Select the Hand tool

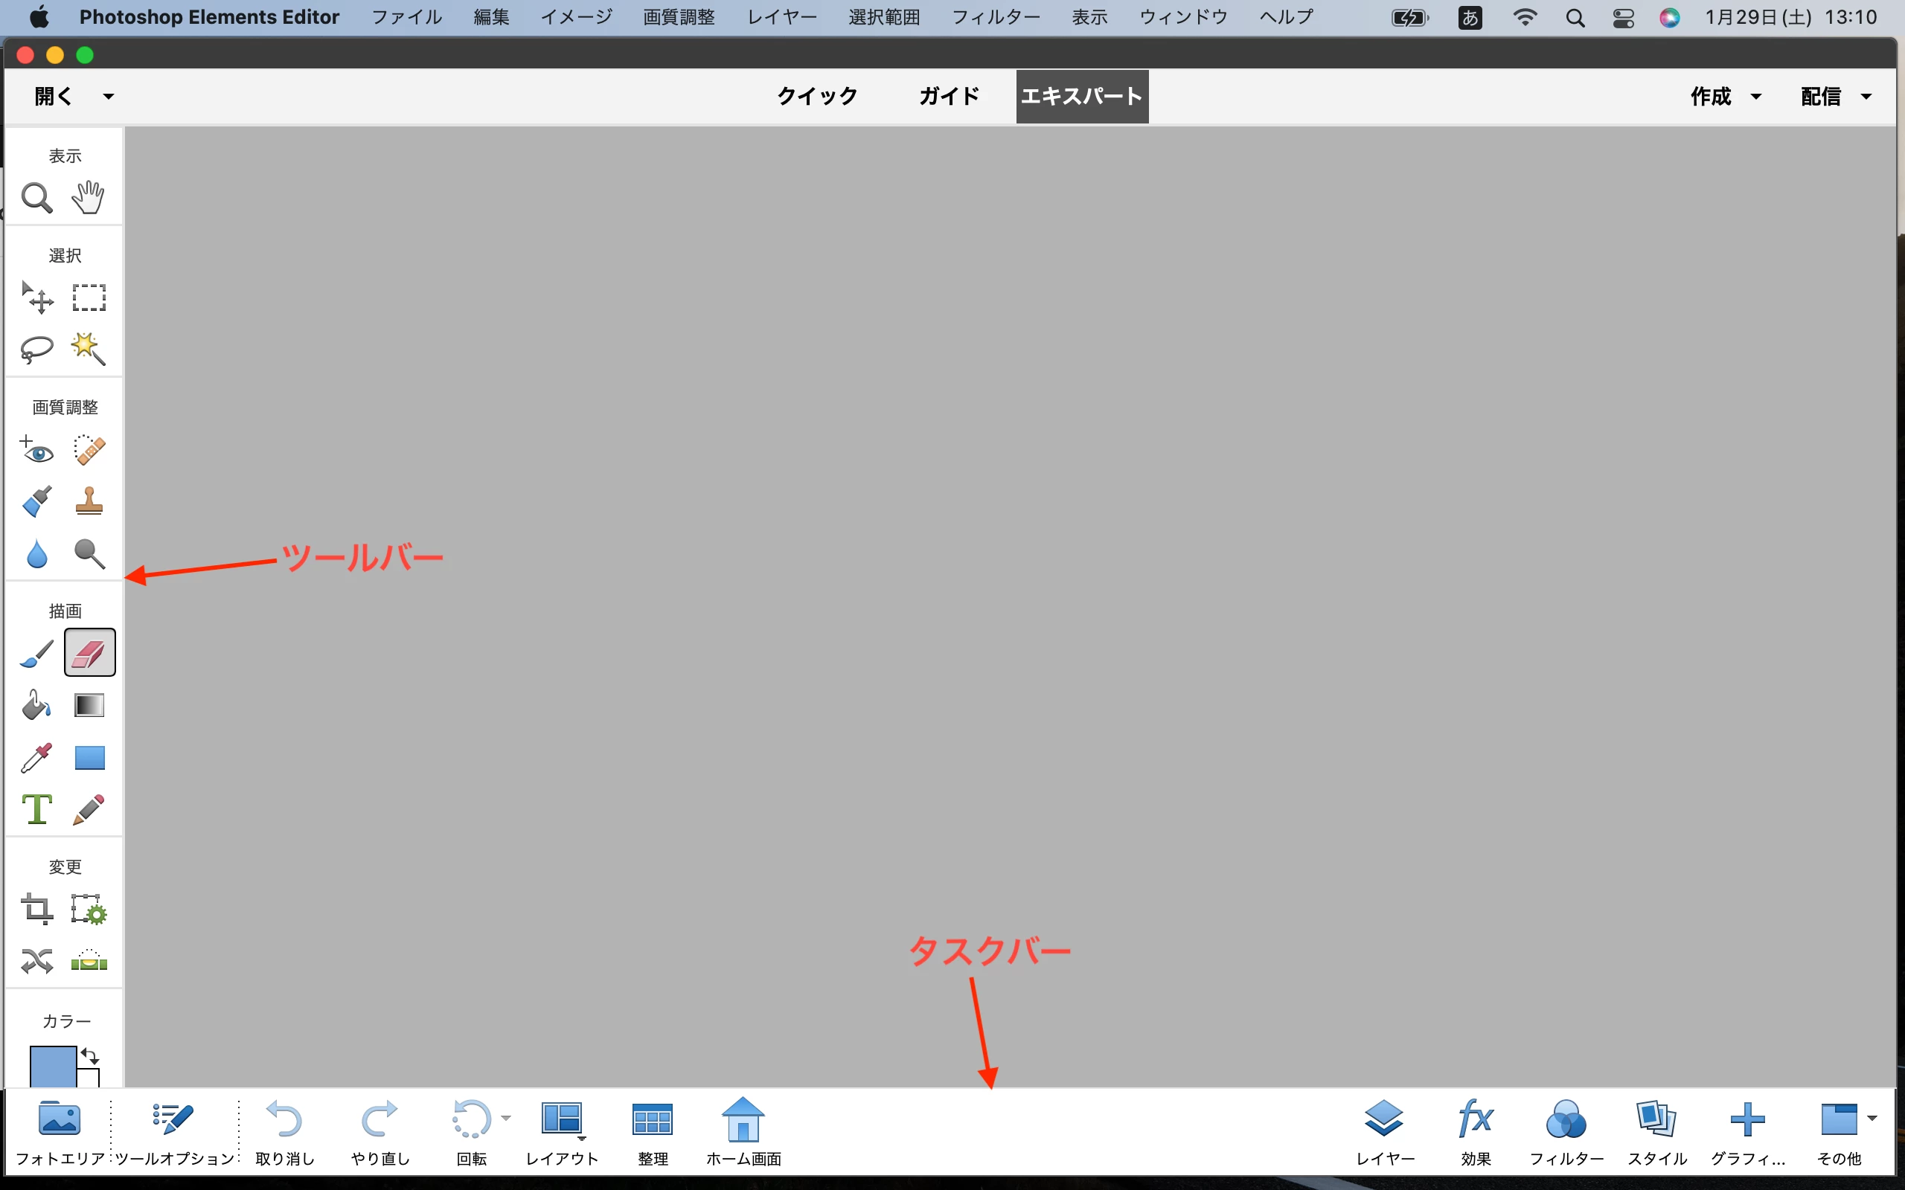pyautogui.click(x=88, y=198)
